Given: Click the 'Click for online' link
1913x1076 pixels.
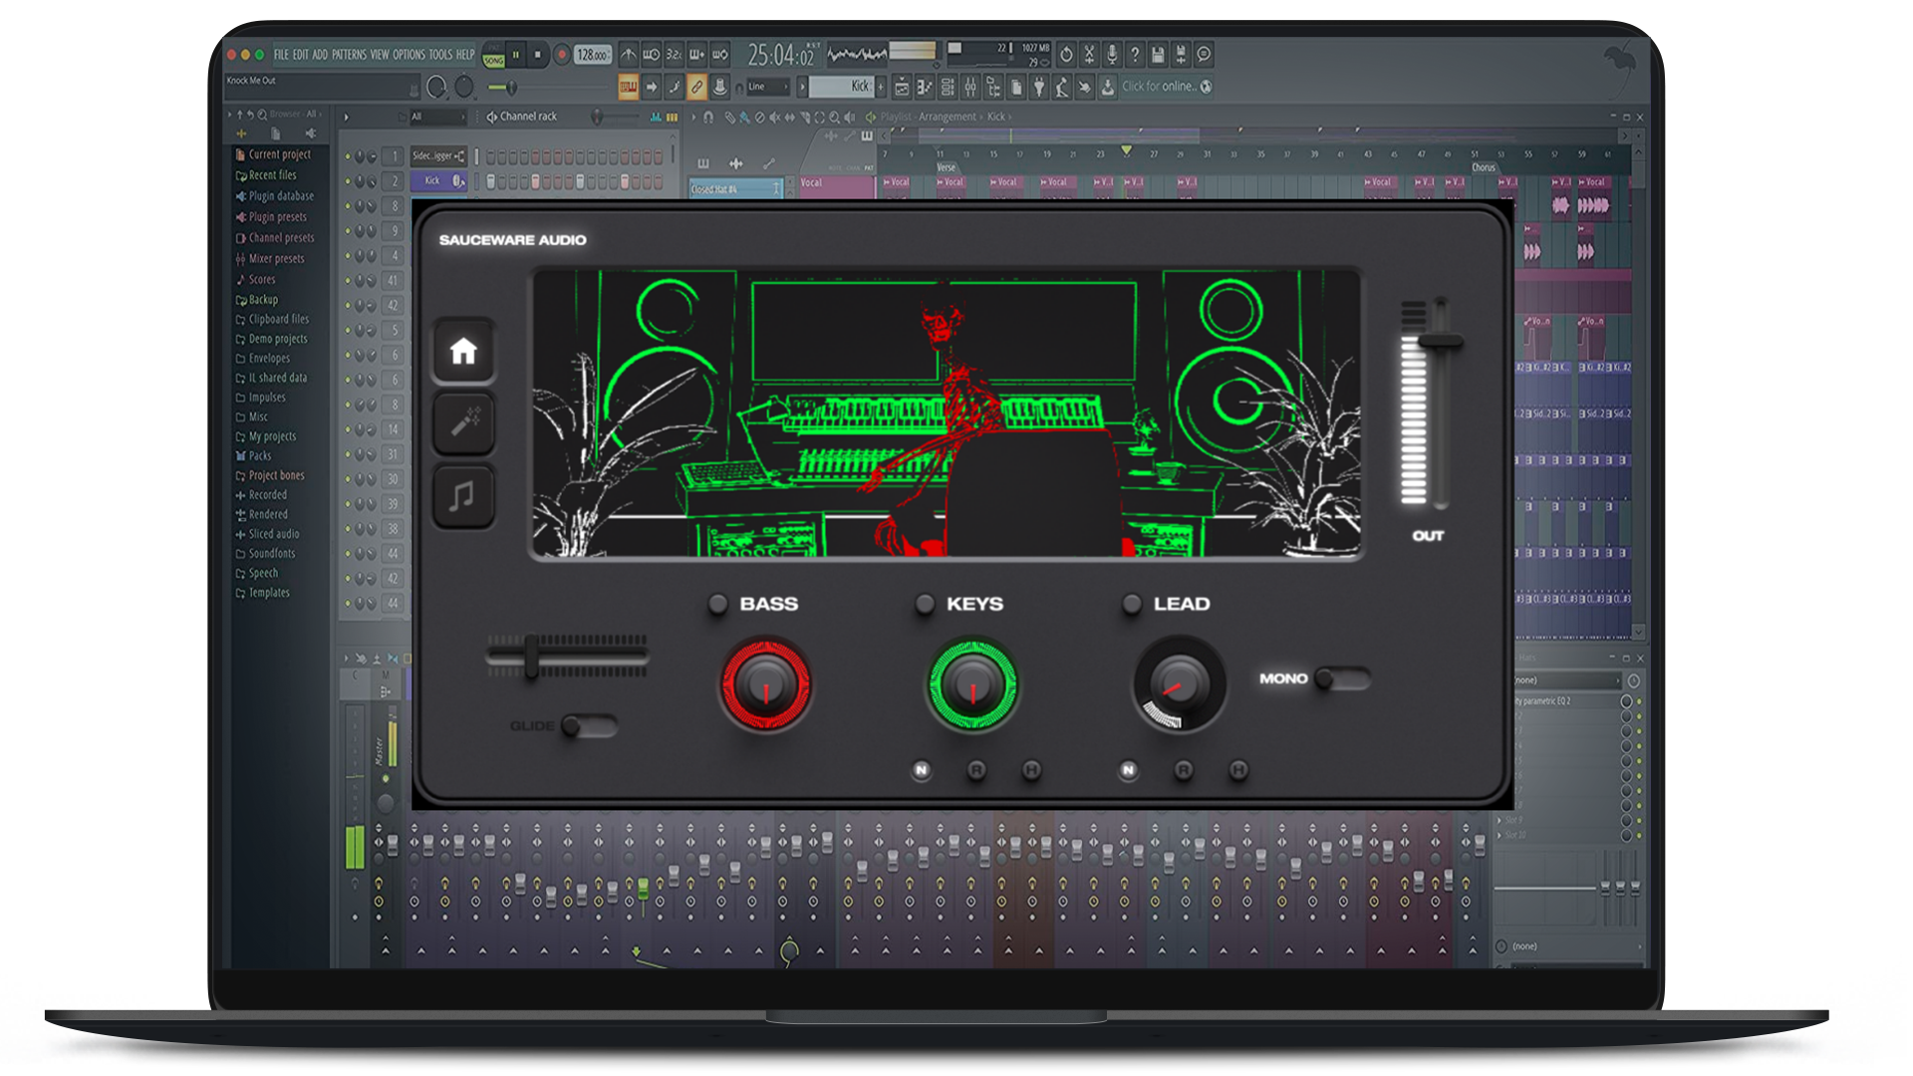Looking at the screenshot, I should [x=1159, y=87].
